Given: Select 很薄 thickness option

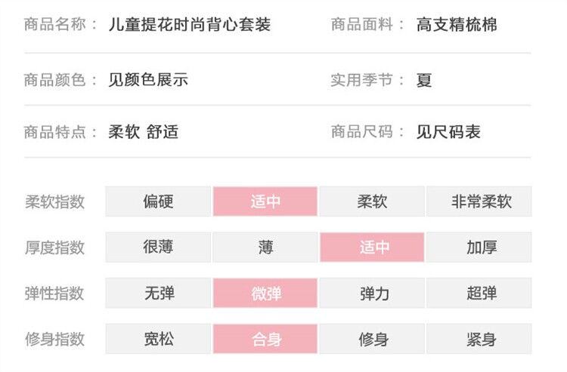Looking at the screenshot, I should tap(158, 247).
